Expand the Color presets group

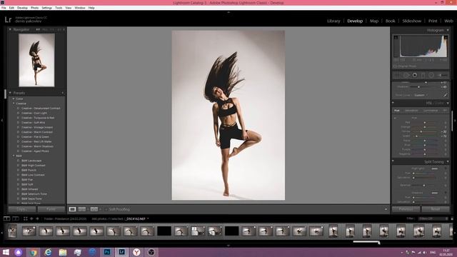[x=14, y=99]
